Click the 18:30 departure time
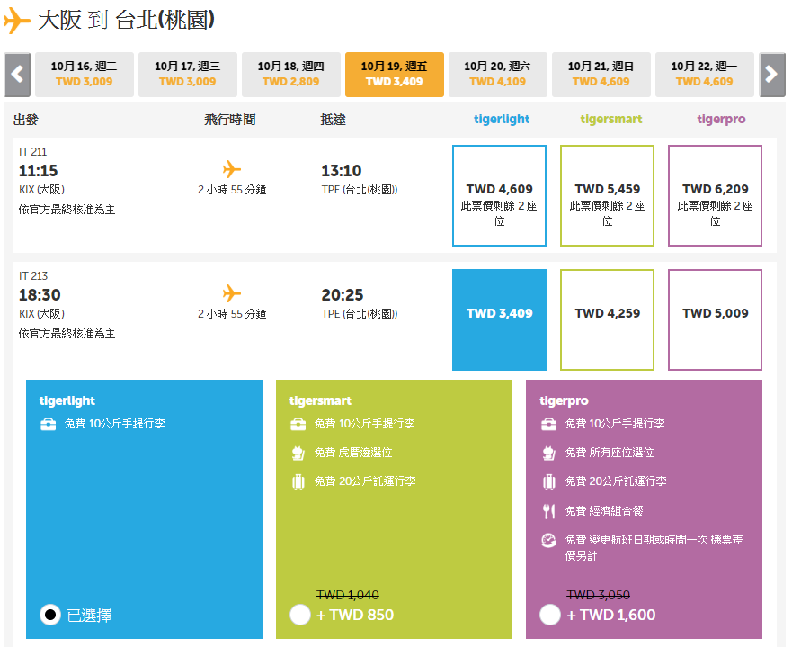 [x=40, y=294]
